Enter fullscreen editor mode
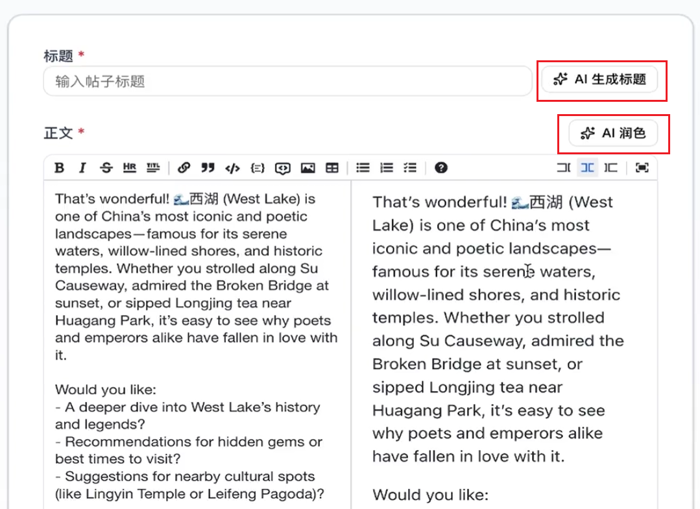Screen dimensions: 700x509 (x=642, y=168)
